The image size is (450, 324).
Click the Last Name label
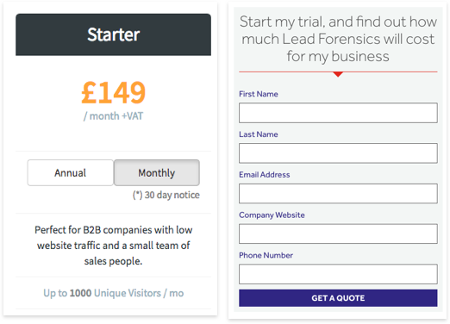(x=259, y=134)
